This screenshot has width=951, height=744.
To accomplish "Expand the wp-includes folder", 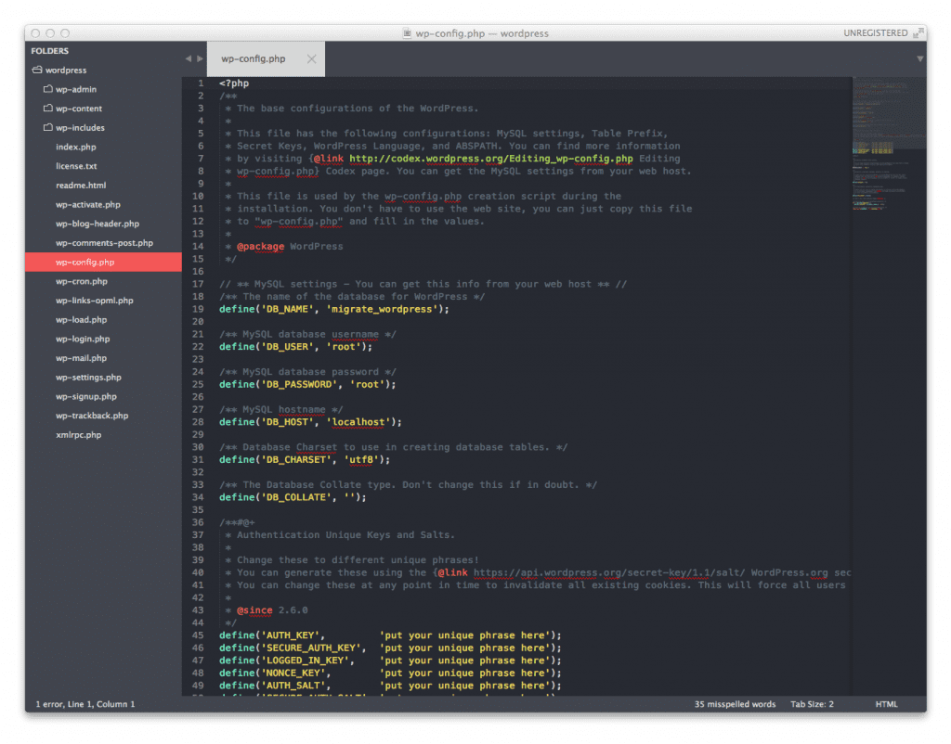I will [x=80, y=128].
